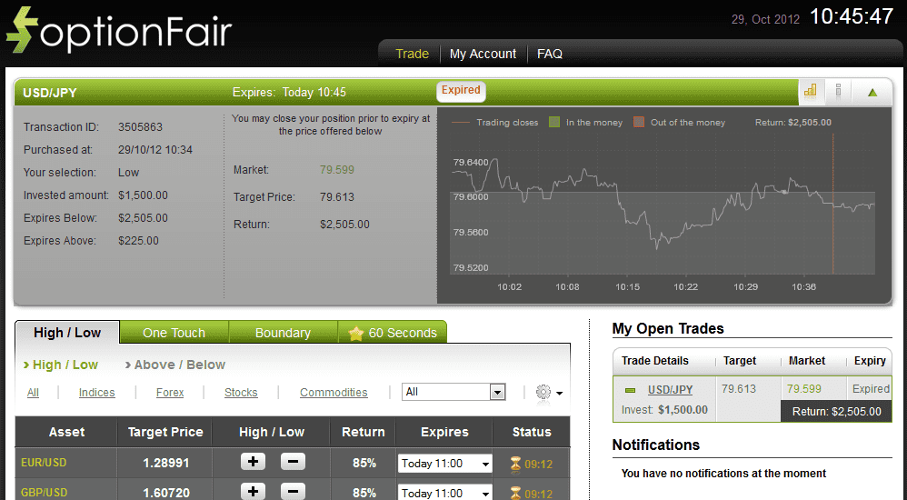Screen dimensions: 907x500
Task: Filter assets by Stocks
Action: click(x=241, y=393)
